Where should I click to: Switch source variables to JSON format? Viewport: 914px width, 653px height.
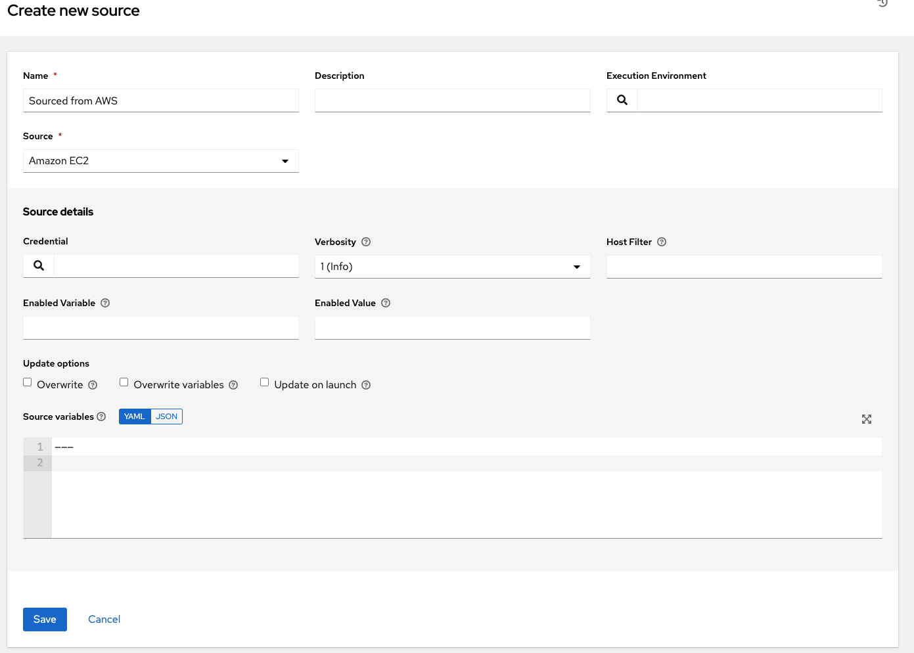click(x=166, y=416)
